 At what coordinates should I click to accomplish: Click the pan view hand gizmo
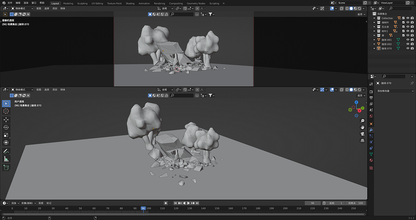[x=363, y=127]
